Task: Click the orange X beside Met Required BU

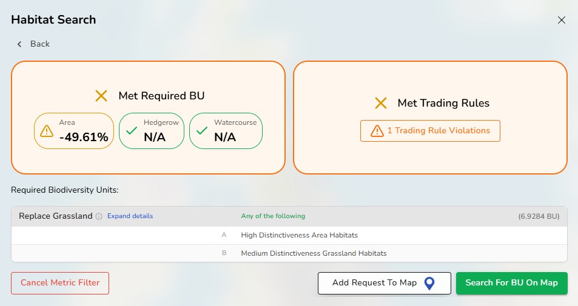Action: point(101,96)
